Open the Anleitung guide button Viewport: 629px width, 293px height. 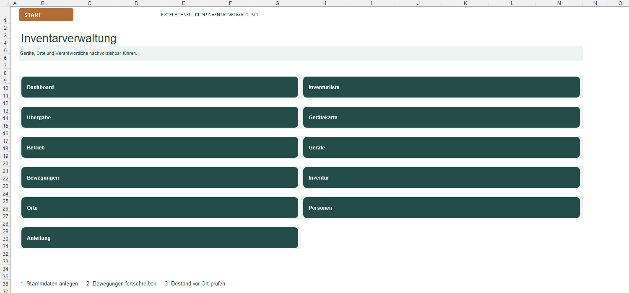160,238
